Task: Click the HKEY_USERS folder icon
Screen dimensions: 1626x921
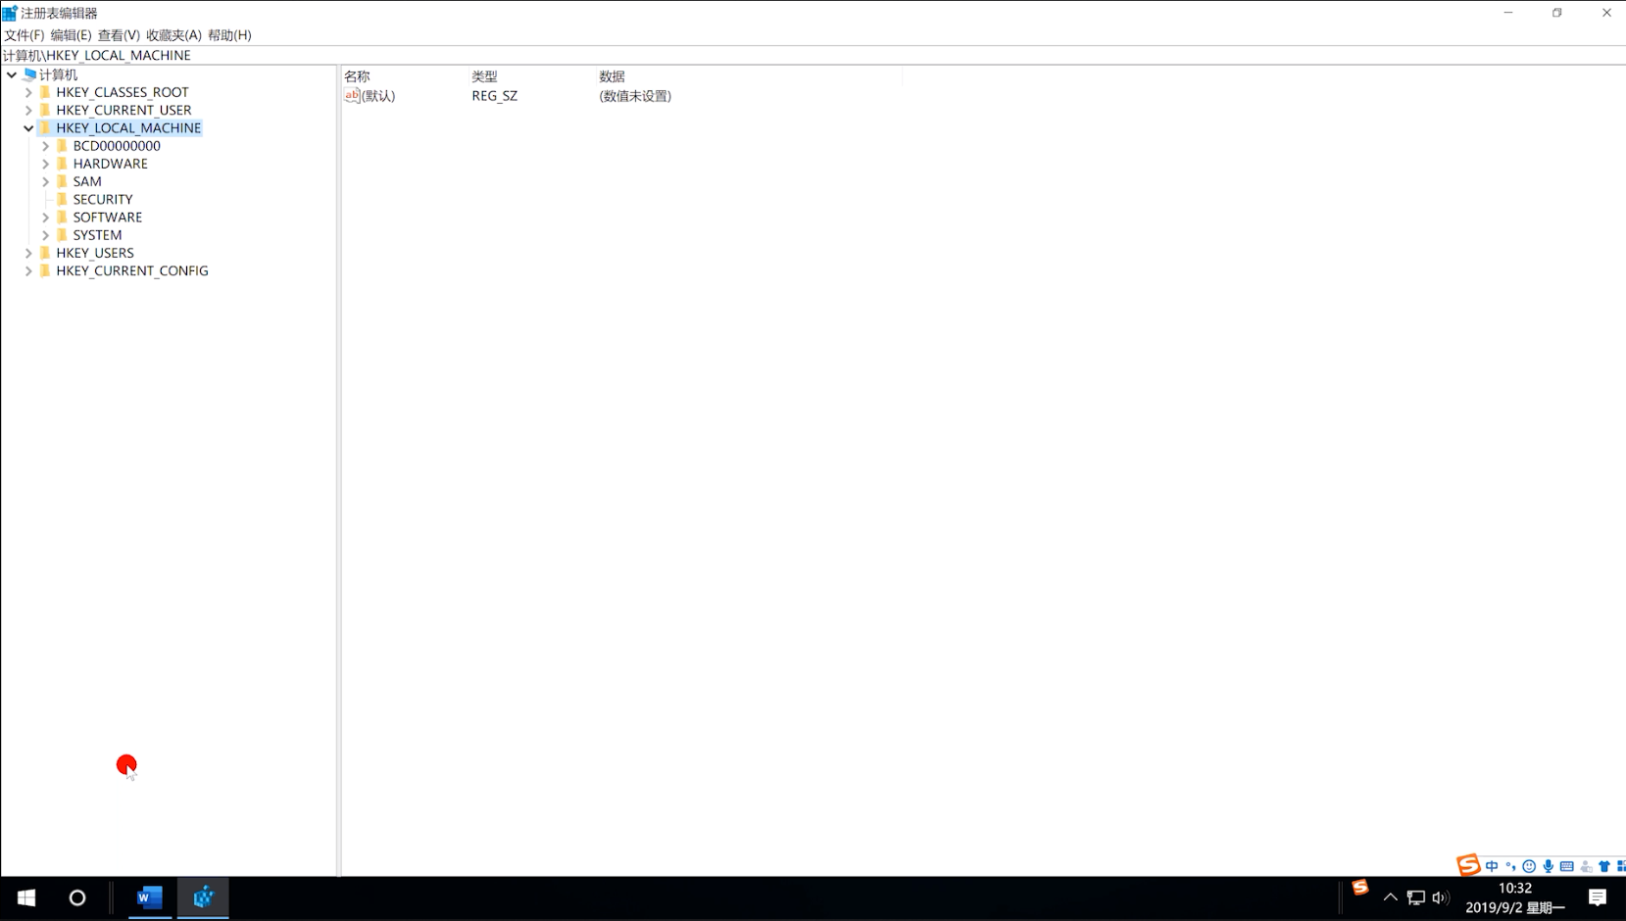Action: 45,253
